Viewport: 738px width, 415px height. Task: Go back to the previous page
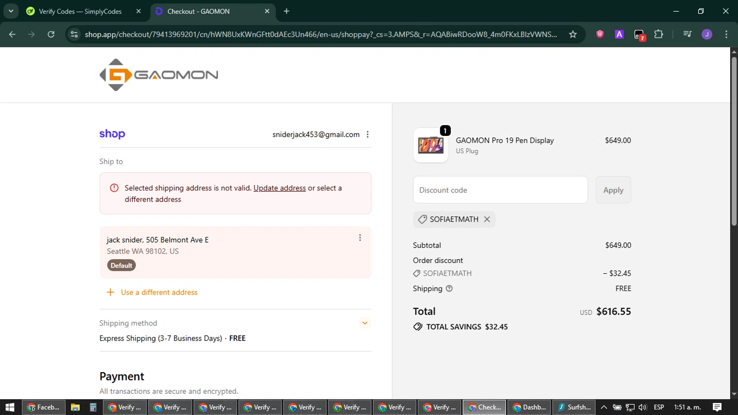coord(12,34)
